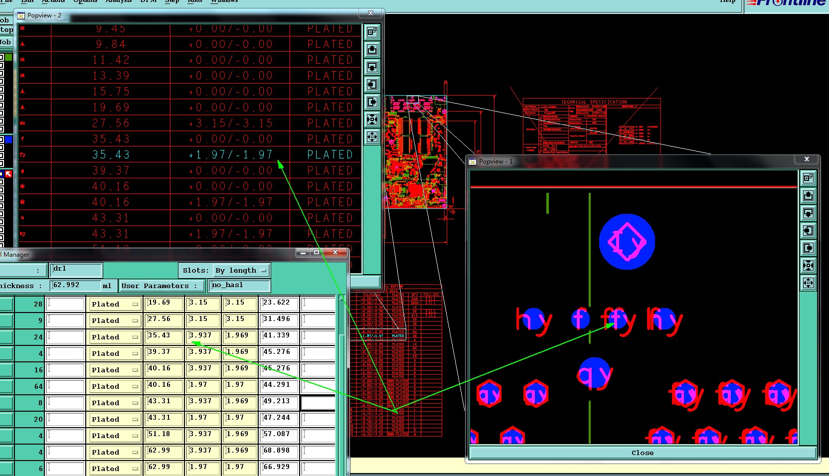Viewport: 829px width, 476px height.
Task: Click the thickness field showing 62.992
Action: (x=75, y=286)
